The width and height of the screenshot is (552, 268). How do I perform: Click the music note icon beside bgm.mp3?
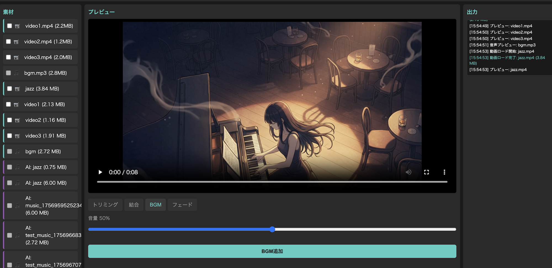[16, 73]
